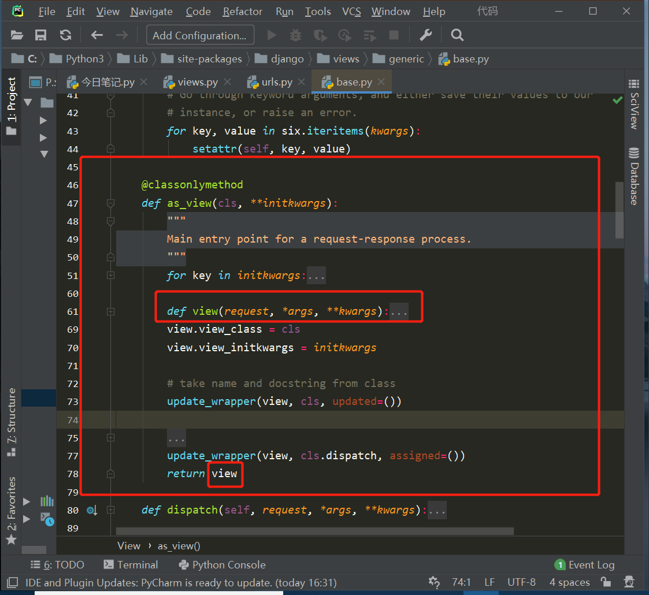Collapse the top project tree node
649x595 pixels.
click(x=28, y=102)
